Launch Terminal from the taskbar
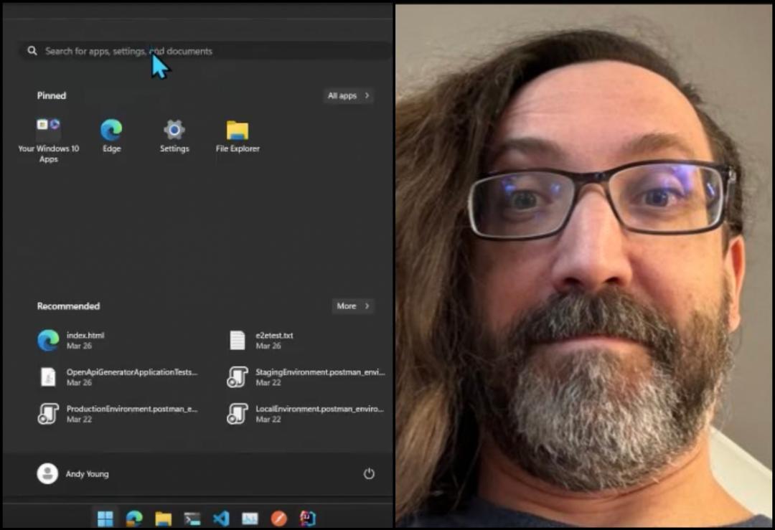This screenshot has height=530, width=775. (x=192, y=518)
